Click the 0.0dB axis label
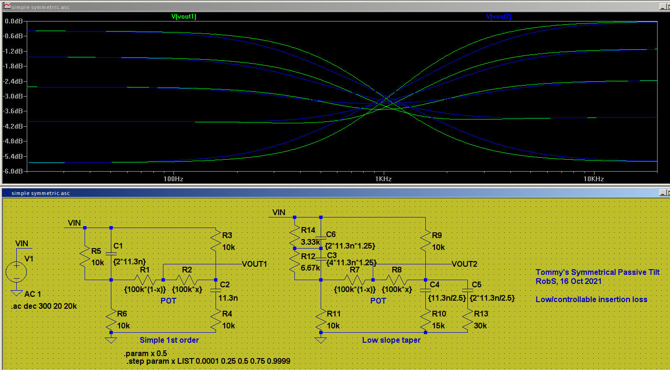The image size is (670, 370). [x=14, y=22]
